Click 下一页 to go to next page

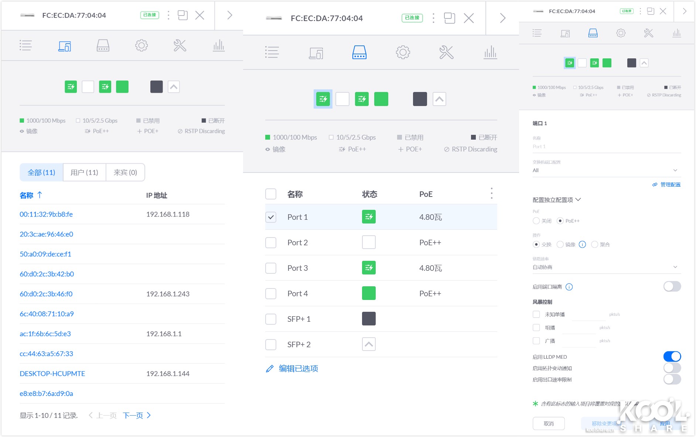click(134, 415)
